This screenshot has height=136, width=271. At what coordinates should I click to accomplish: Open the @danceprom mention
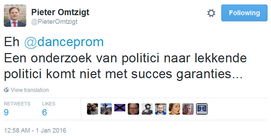pos(64,42)
